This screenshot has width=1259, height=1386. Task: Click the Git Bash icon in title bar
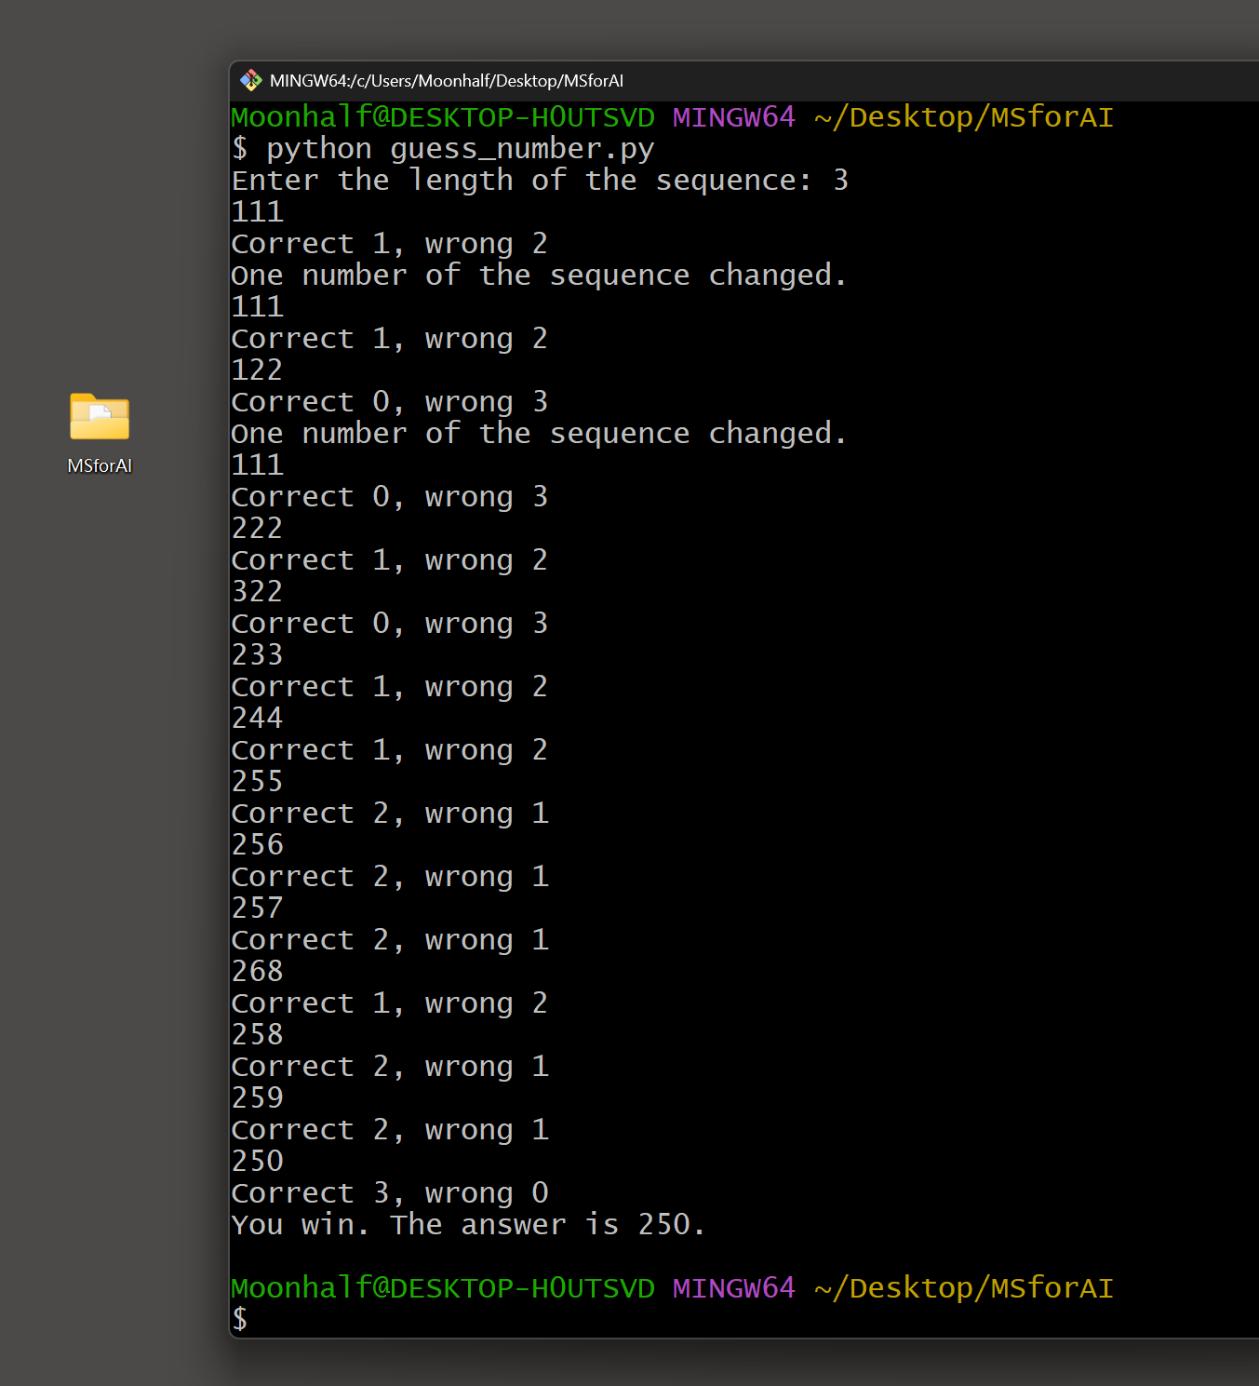tap(250, 81)
